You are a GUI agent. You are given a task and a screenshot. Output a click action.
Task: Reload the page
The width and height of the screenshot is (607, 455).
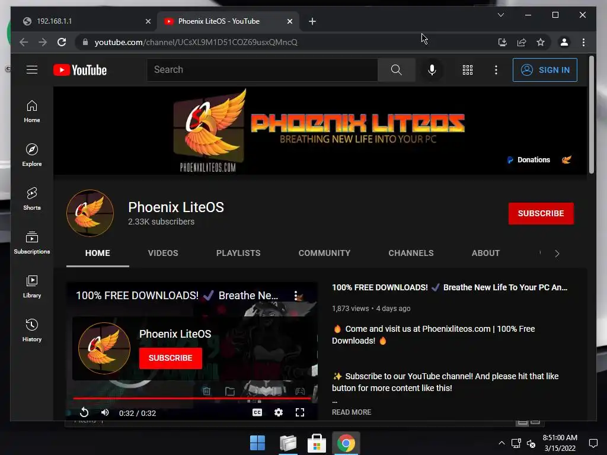click(x=62, y=42)
